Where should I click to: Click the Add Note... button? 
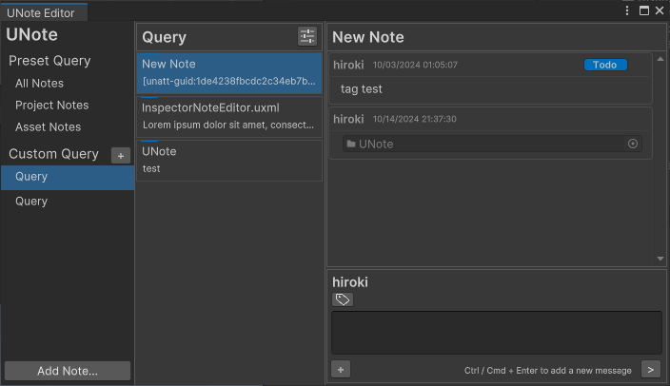(68, 371)
